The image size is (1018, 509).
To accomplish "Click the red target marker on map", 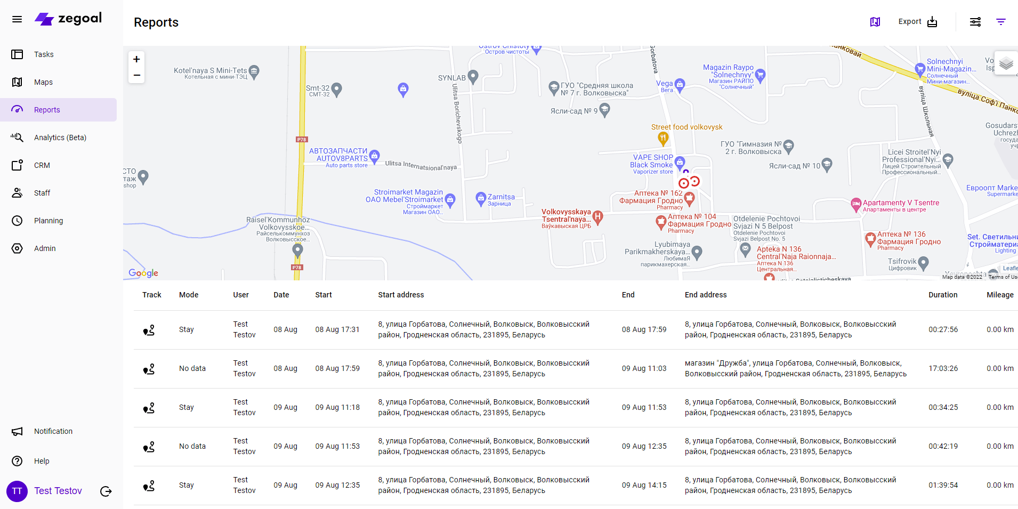I will click(684, 183).
